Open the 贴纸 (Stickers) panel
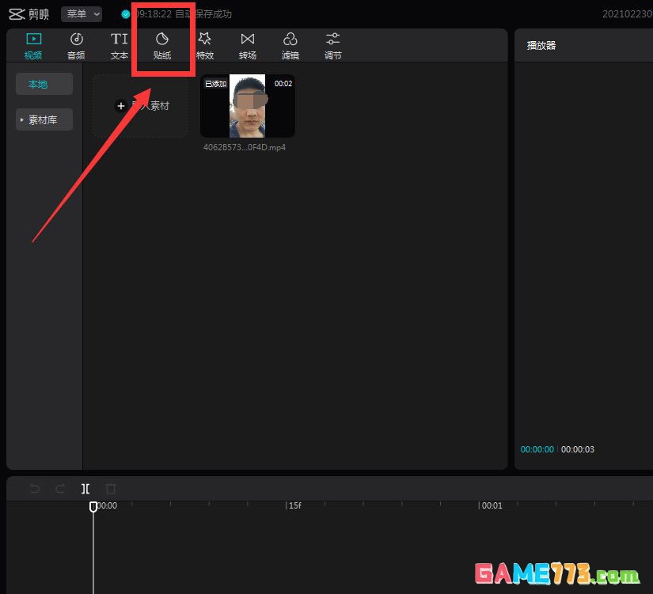Screen dimensions: 653x594 pyautogui.click(x=162, y=46)
